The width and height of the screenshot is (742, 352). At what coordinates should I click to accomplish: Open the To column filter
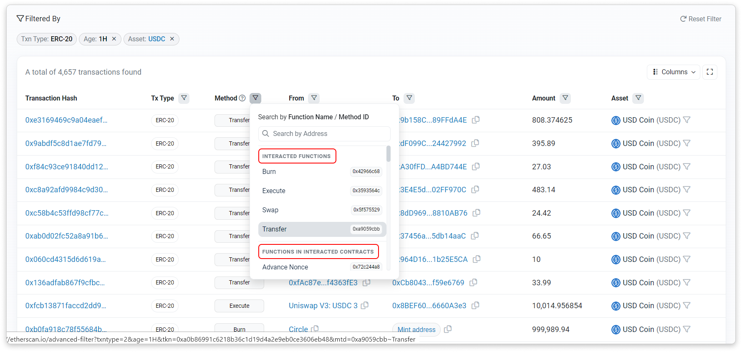(x=409, y=98)
